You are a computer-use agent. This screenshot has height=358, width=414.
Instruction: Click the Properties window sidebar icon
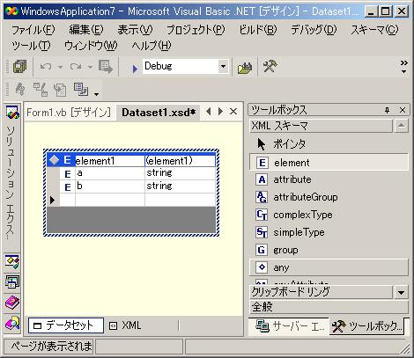tap(12, 282)
